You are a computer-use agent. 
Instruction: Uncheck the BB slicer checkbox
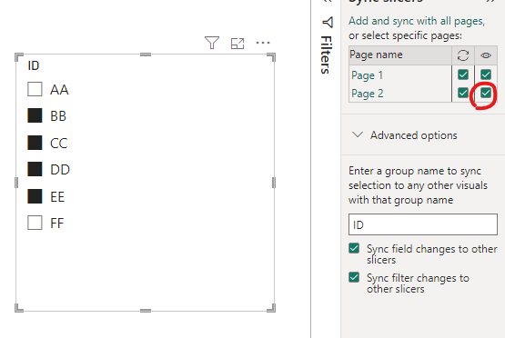point(35,115)
